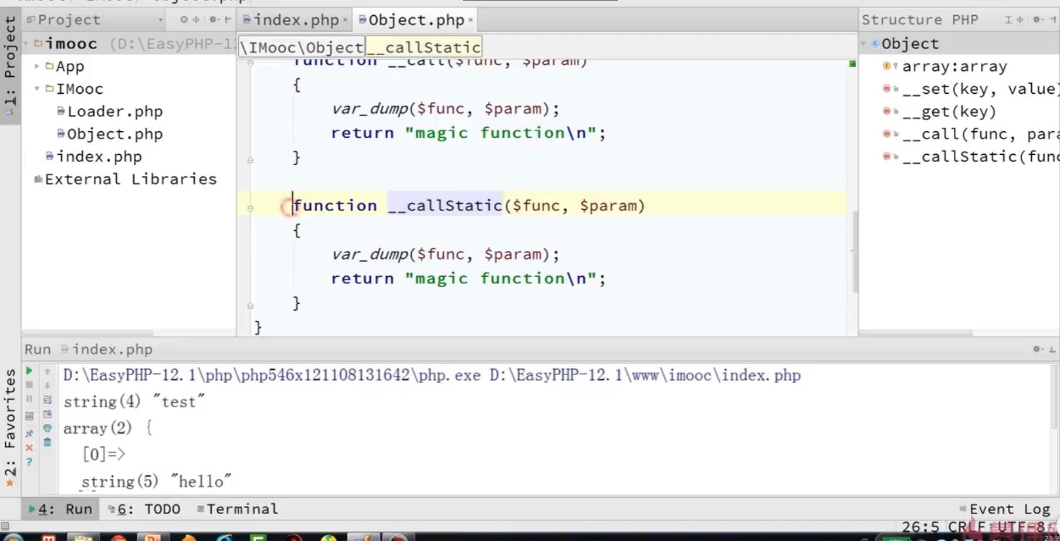Toggle soft-wrap in the Run console
Image resolution: width=1060 pixels, height=541 pixels.
48,400
